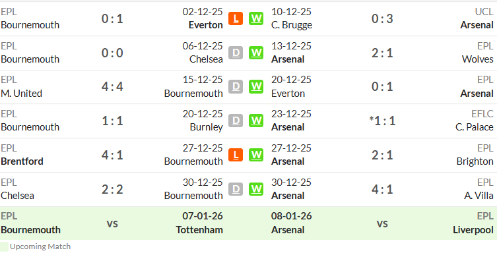Open the 4 : 4 M. United score
The image size is (497, 255).
[112, 87]
